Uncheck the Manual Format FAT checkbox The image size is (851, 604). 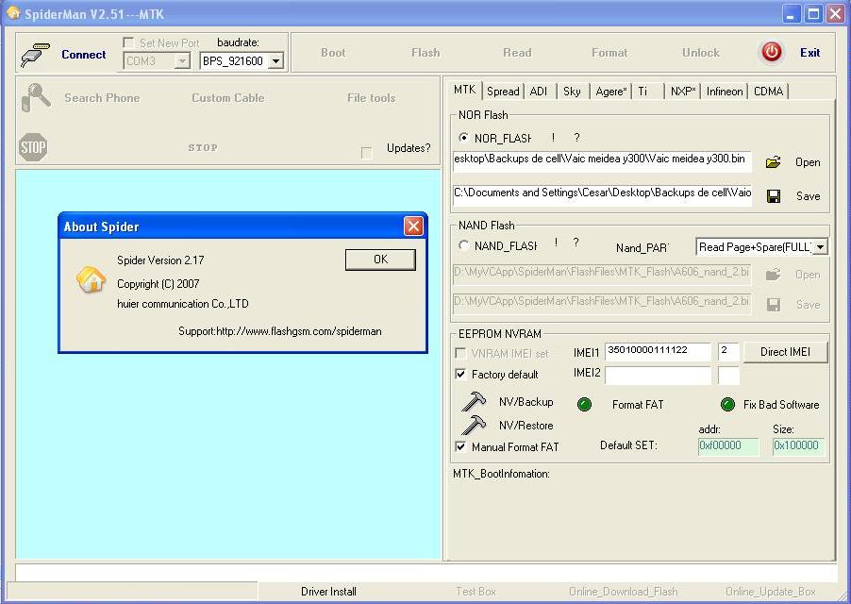coord(460,446)
